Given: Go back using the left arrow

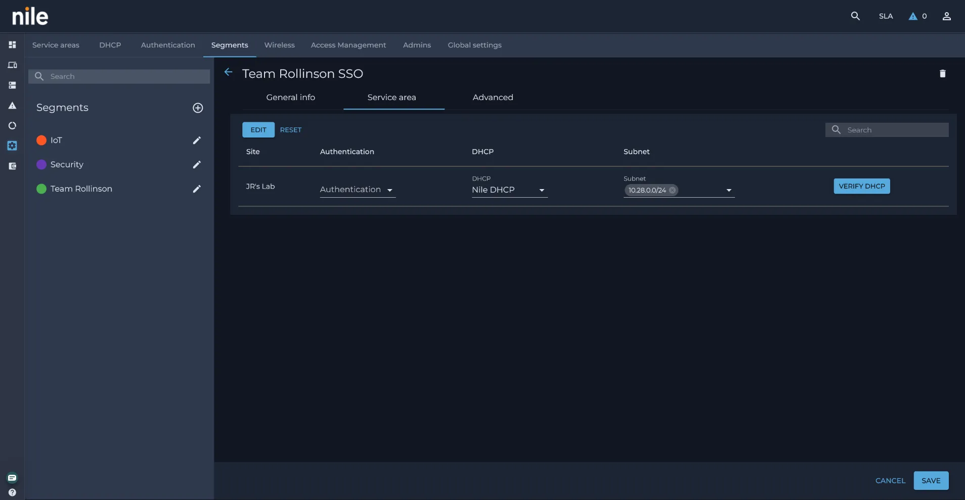Looking at the screenshot, I should click(x=228, y=72).
